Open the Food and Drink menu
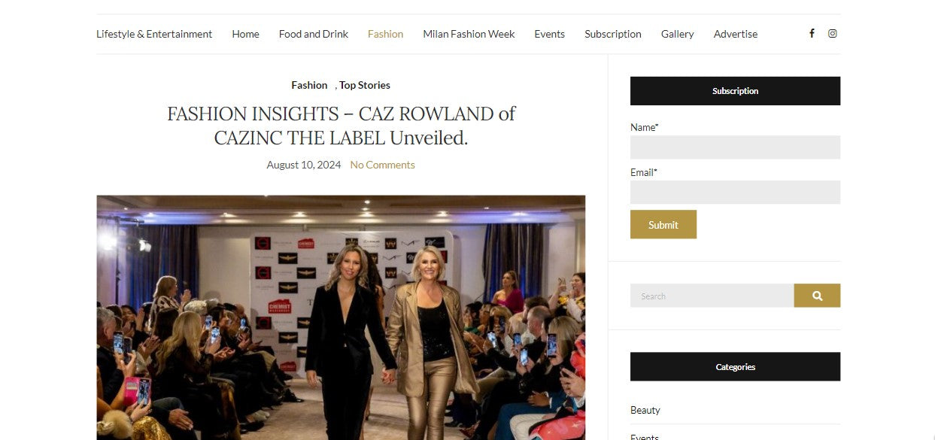 314,34
